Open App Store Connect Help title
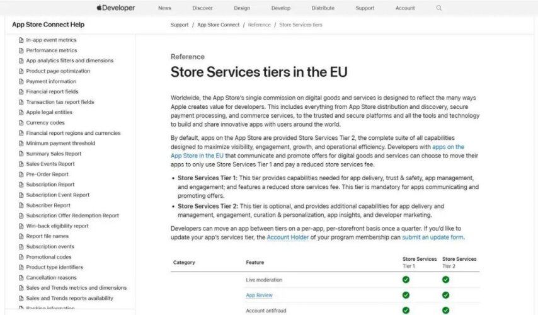Viewport: 538px width, 315px height. 48,25
